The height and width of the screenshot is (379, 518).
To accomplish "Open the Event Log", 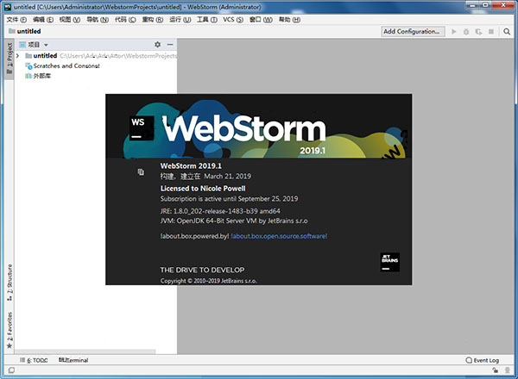I will (483, 360).
